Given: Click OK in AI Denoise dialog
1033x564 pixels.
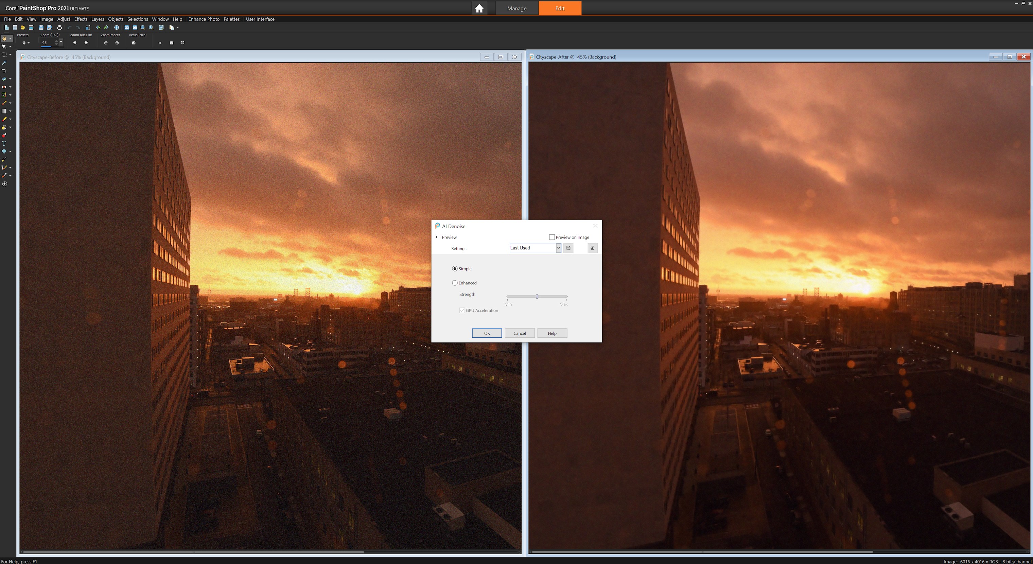Looking at the screenshot, I should (x=486, y=333).
